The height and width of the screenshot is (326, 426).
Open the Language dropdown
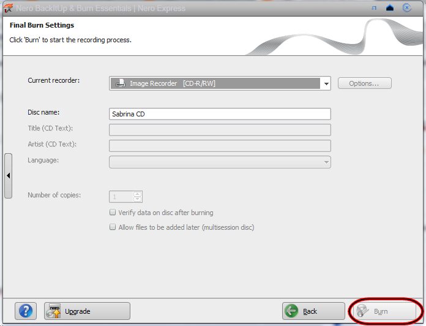click(x=220, y=162)
